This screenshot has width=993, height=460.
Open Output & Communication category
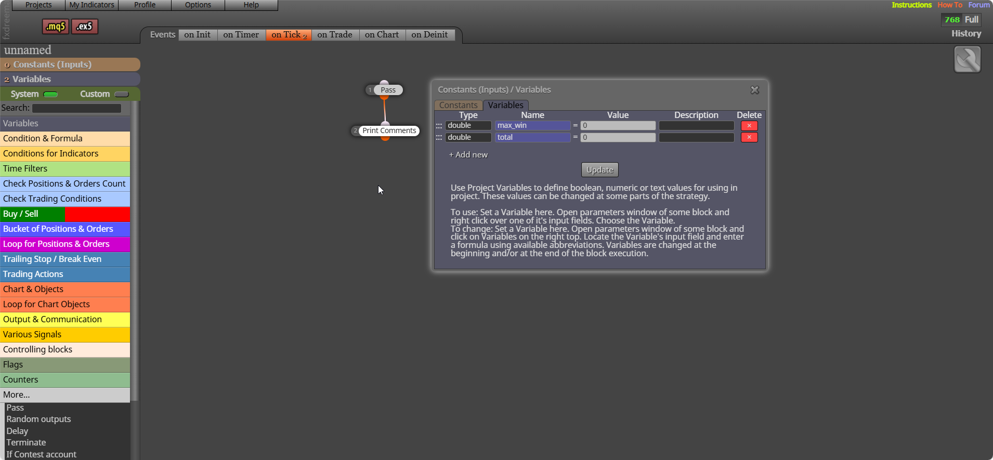[65, 320]
